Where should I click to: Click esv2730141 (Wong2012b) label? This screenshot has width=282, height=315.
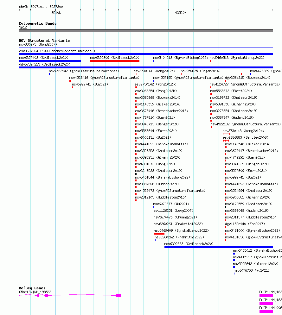click(154, 71)
